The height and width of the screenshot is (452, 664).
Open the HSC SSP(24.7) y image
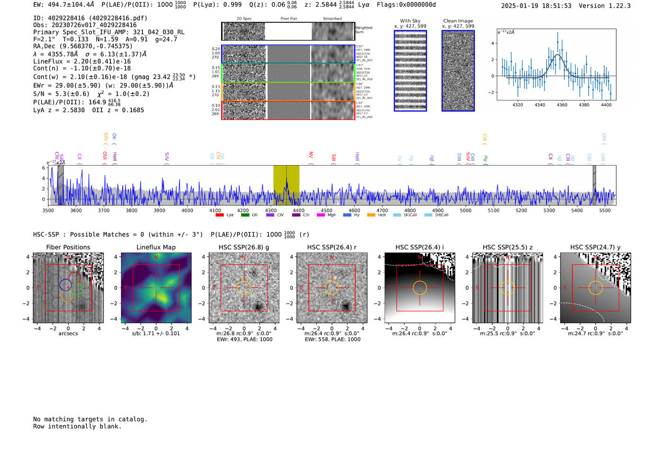click(596, 288)
